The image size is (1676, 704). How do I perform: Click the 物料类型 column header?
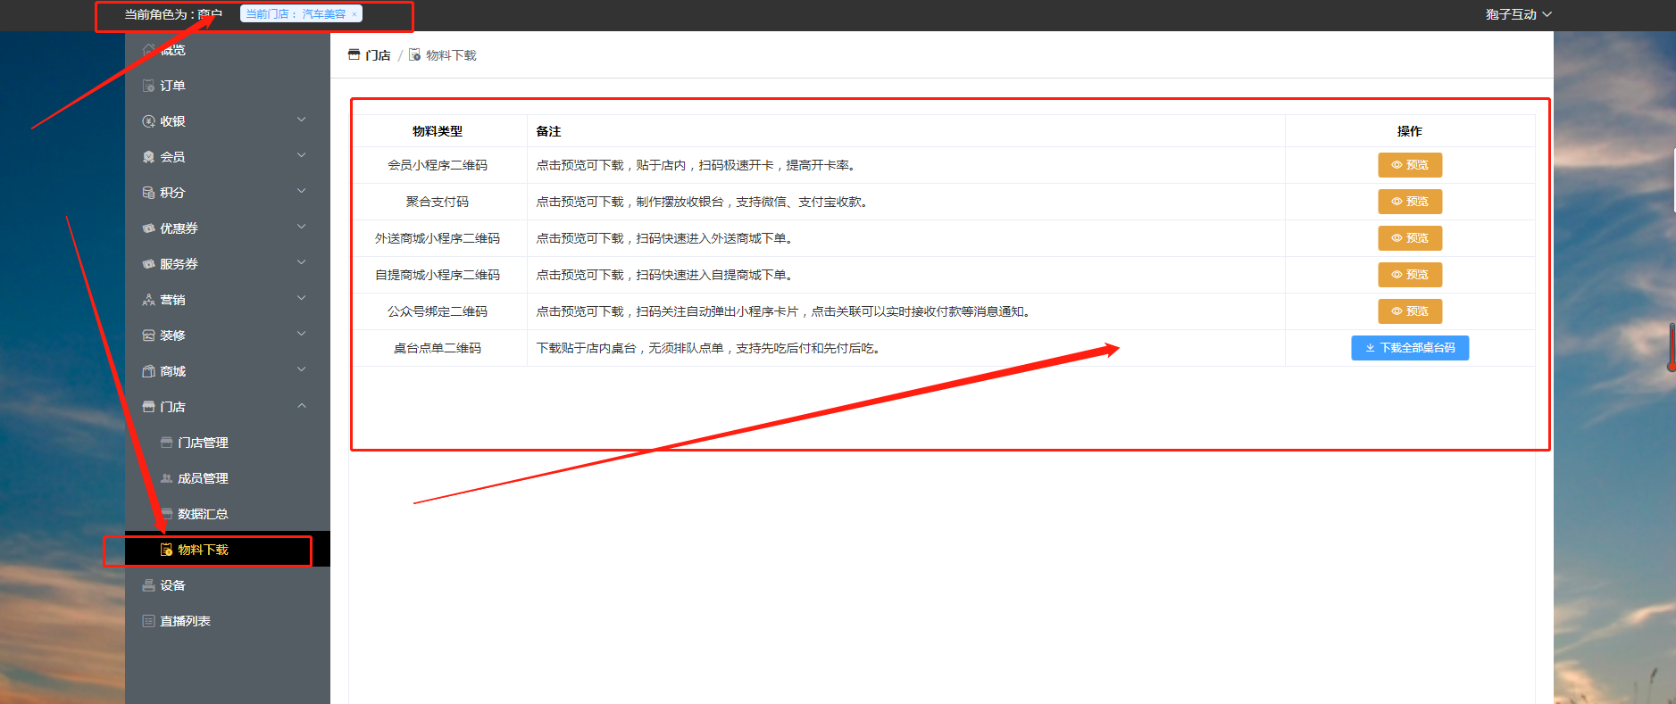point(438,131)
